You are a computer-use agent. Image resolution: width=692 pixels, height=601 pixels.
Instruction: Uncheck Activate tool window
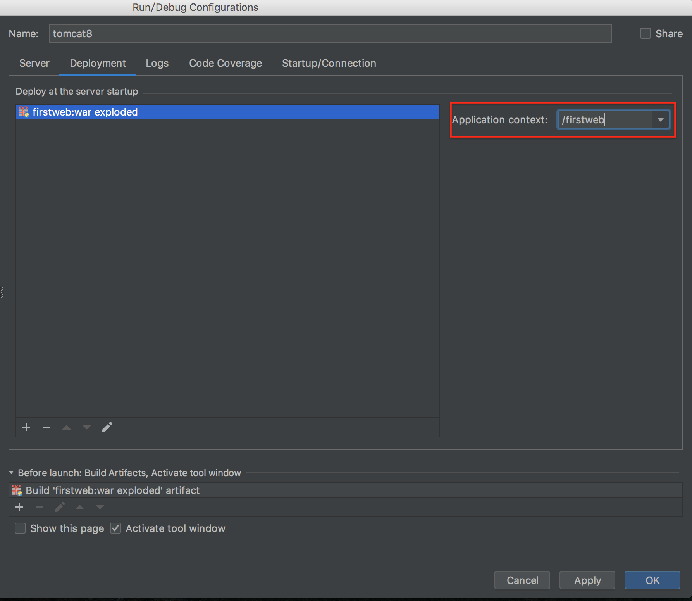pos(115,528)
